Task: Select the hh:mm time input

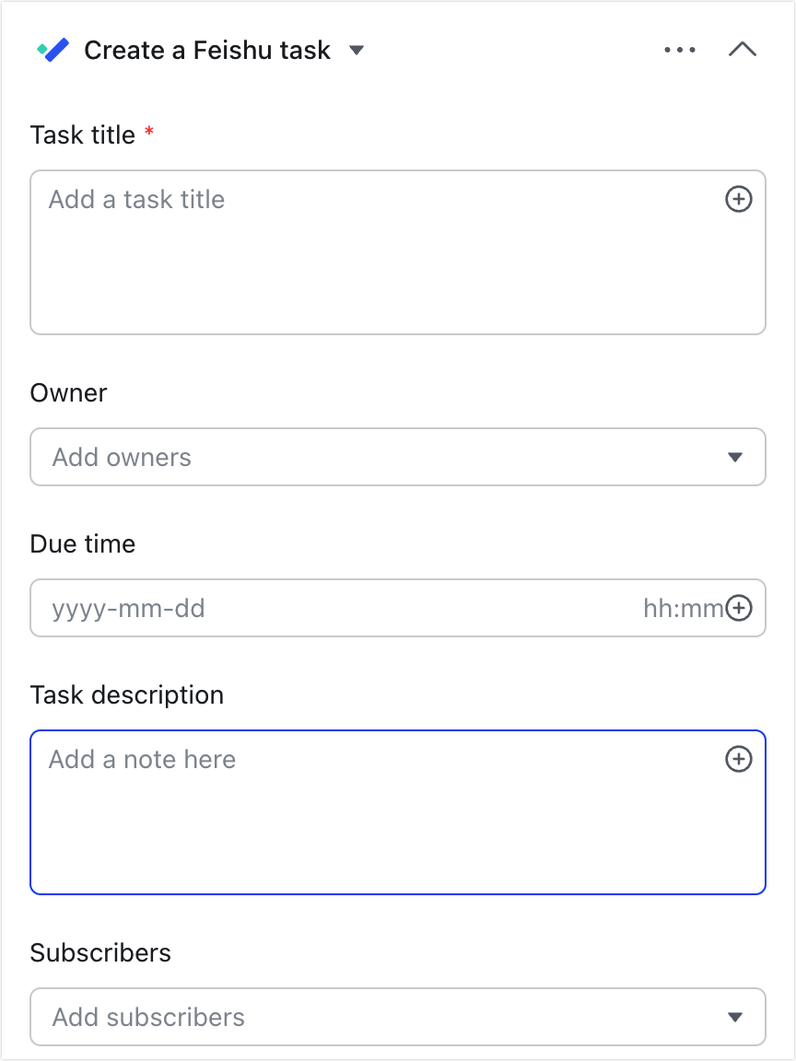Action: [683, 608]
